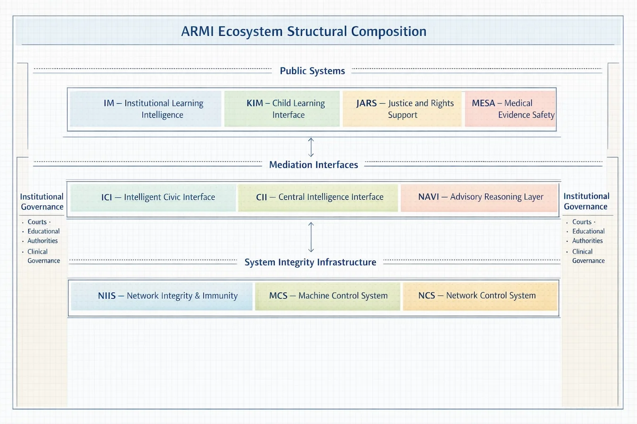
Task: Click Educational in the right governance list
Action: point(588,231)
